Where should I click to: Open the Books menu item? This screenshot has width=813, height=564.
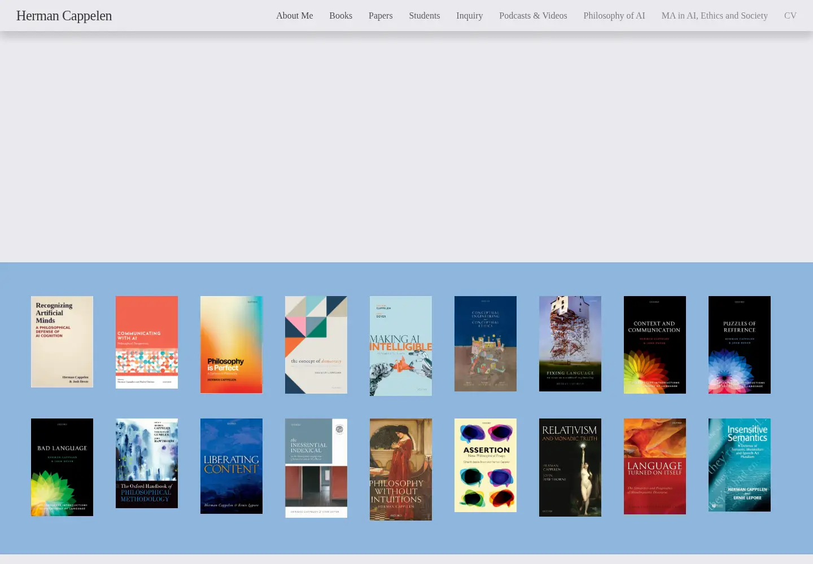[x=341, y=16]
